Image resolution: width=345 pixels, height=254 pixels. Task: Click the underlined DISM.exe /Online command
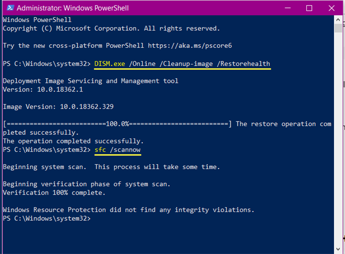(182, 64)
